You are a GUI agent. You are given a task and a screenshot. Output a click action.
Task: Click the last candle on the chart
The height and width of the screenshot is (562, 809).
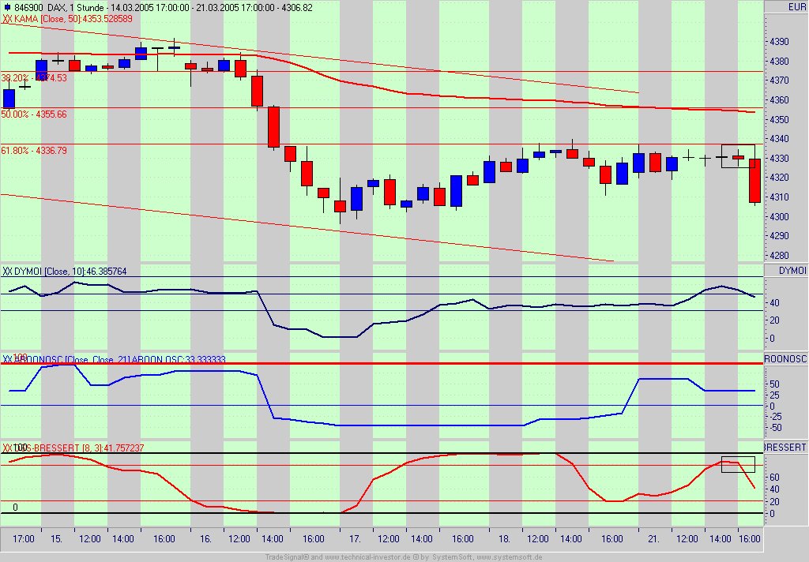click(754, 181)
